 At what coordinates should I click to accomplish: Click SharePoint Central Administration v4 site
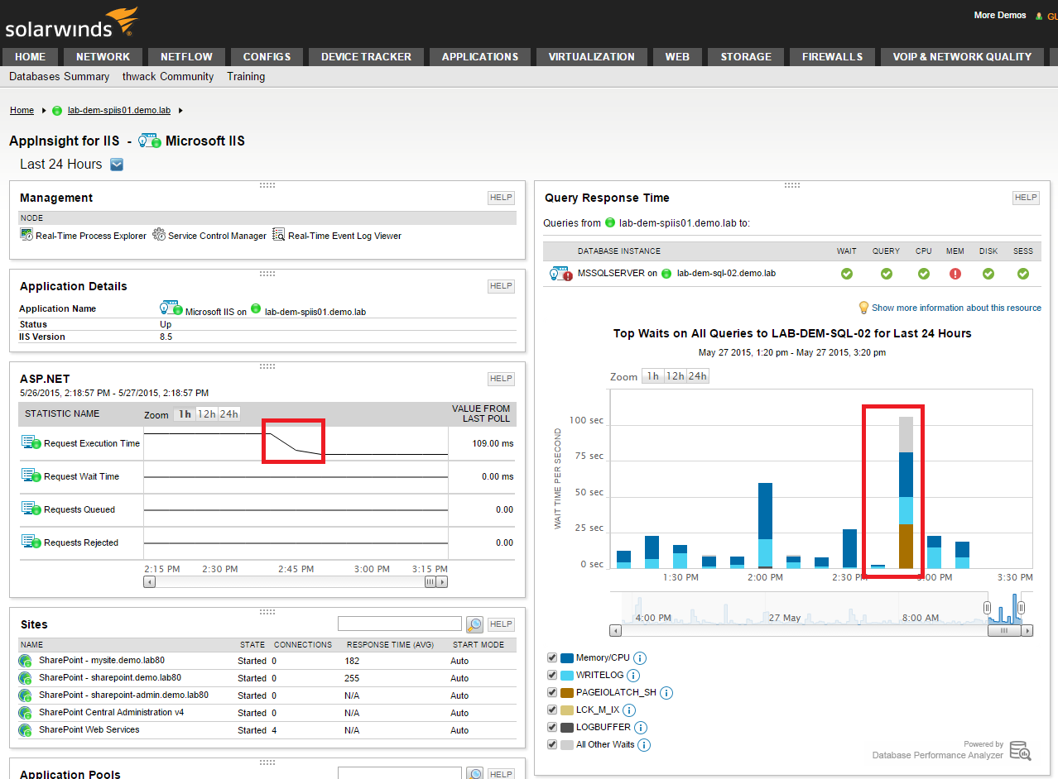click(x=112, y=712)
